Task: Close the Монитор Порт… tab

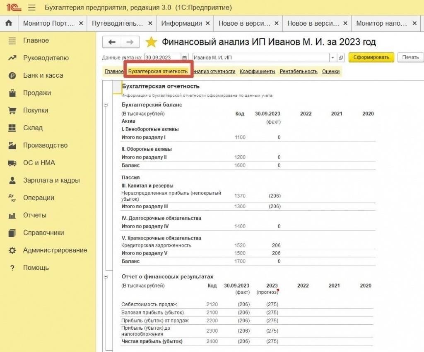Action: (x=81, y=24)
